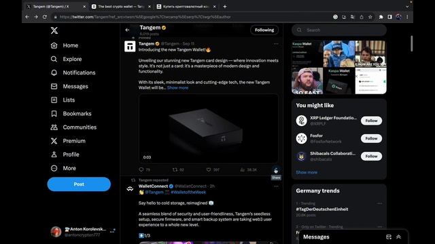Open SO FAST media thumbnail

click(307, 81)
